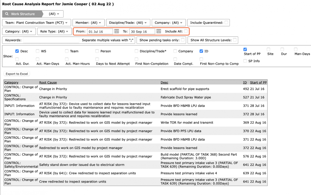Click the CONTROL: Safety/Environmental category cell
The width and height of the screenshot is (311, 195).
pyautogui.click(x=21, y=165)
